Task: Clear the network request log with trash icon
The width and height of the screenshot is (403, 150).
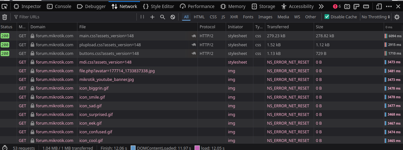Action: point(4,17)
